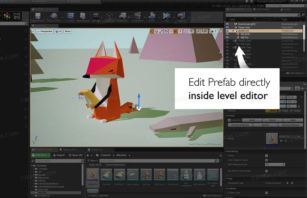
Task: Enable Is Editor Only checkbox
Action: tap(267, 193)
